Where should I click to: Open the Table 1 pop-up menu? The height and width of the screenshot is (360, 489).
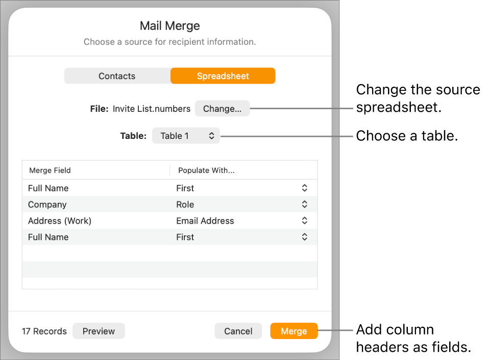(186, 135)
